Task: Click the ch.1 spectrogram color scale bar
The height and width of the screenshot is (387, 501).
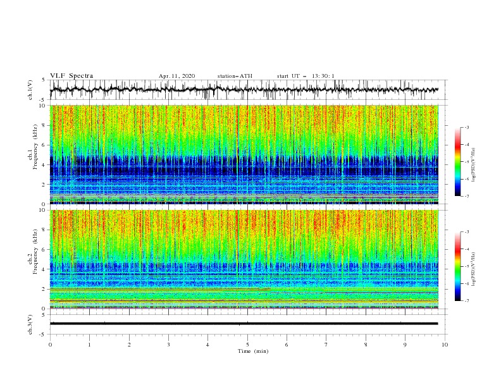Action: [x=457, y=162]
